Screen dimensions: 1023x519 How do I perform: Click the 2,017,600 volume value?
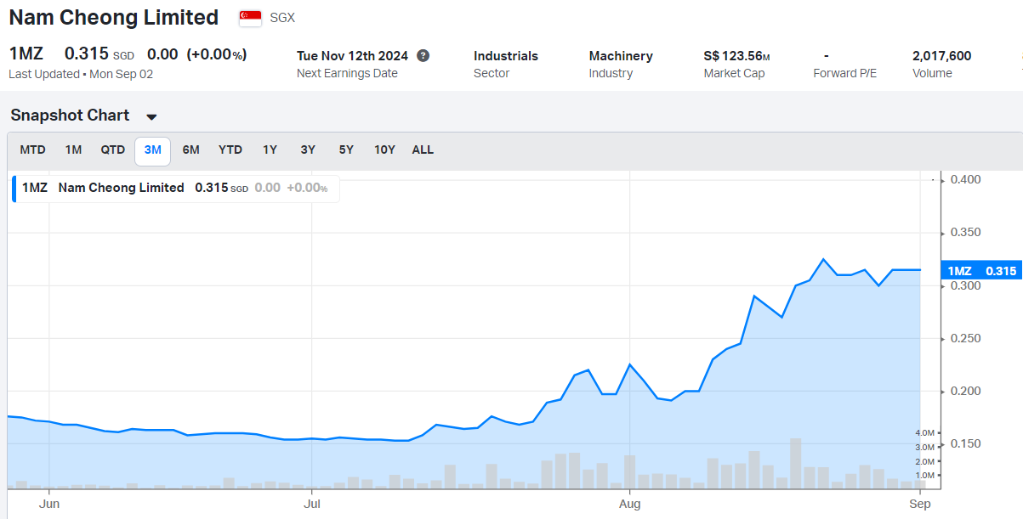point(941,56)
